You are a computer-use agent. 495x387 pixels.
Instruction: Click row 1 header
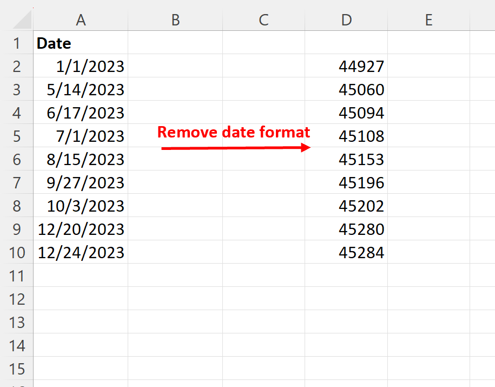tap(17, 43)
